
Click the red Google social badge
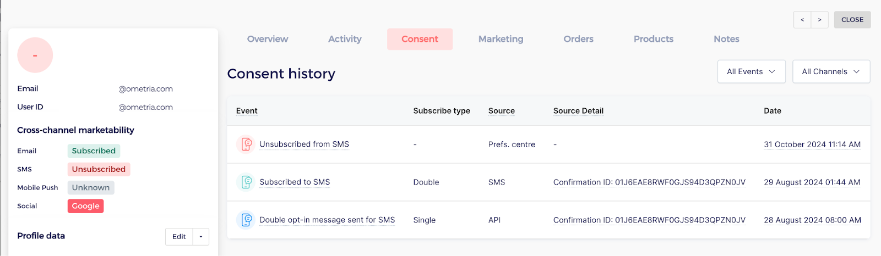pyautogui.click(x=85, y=206)
